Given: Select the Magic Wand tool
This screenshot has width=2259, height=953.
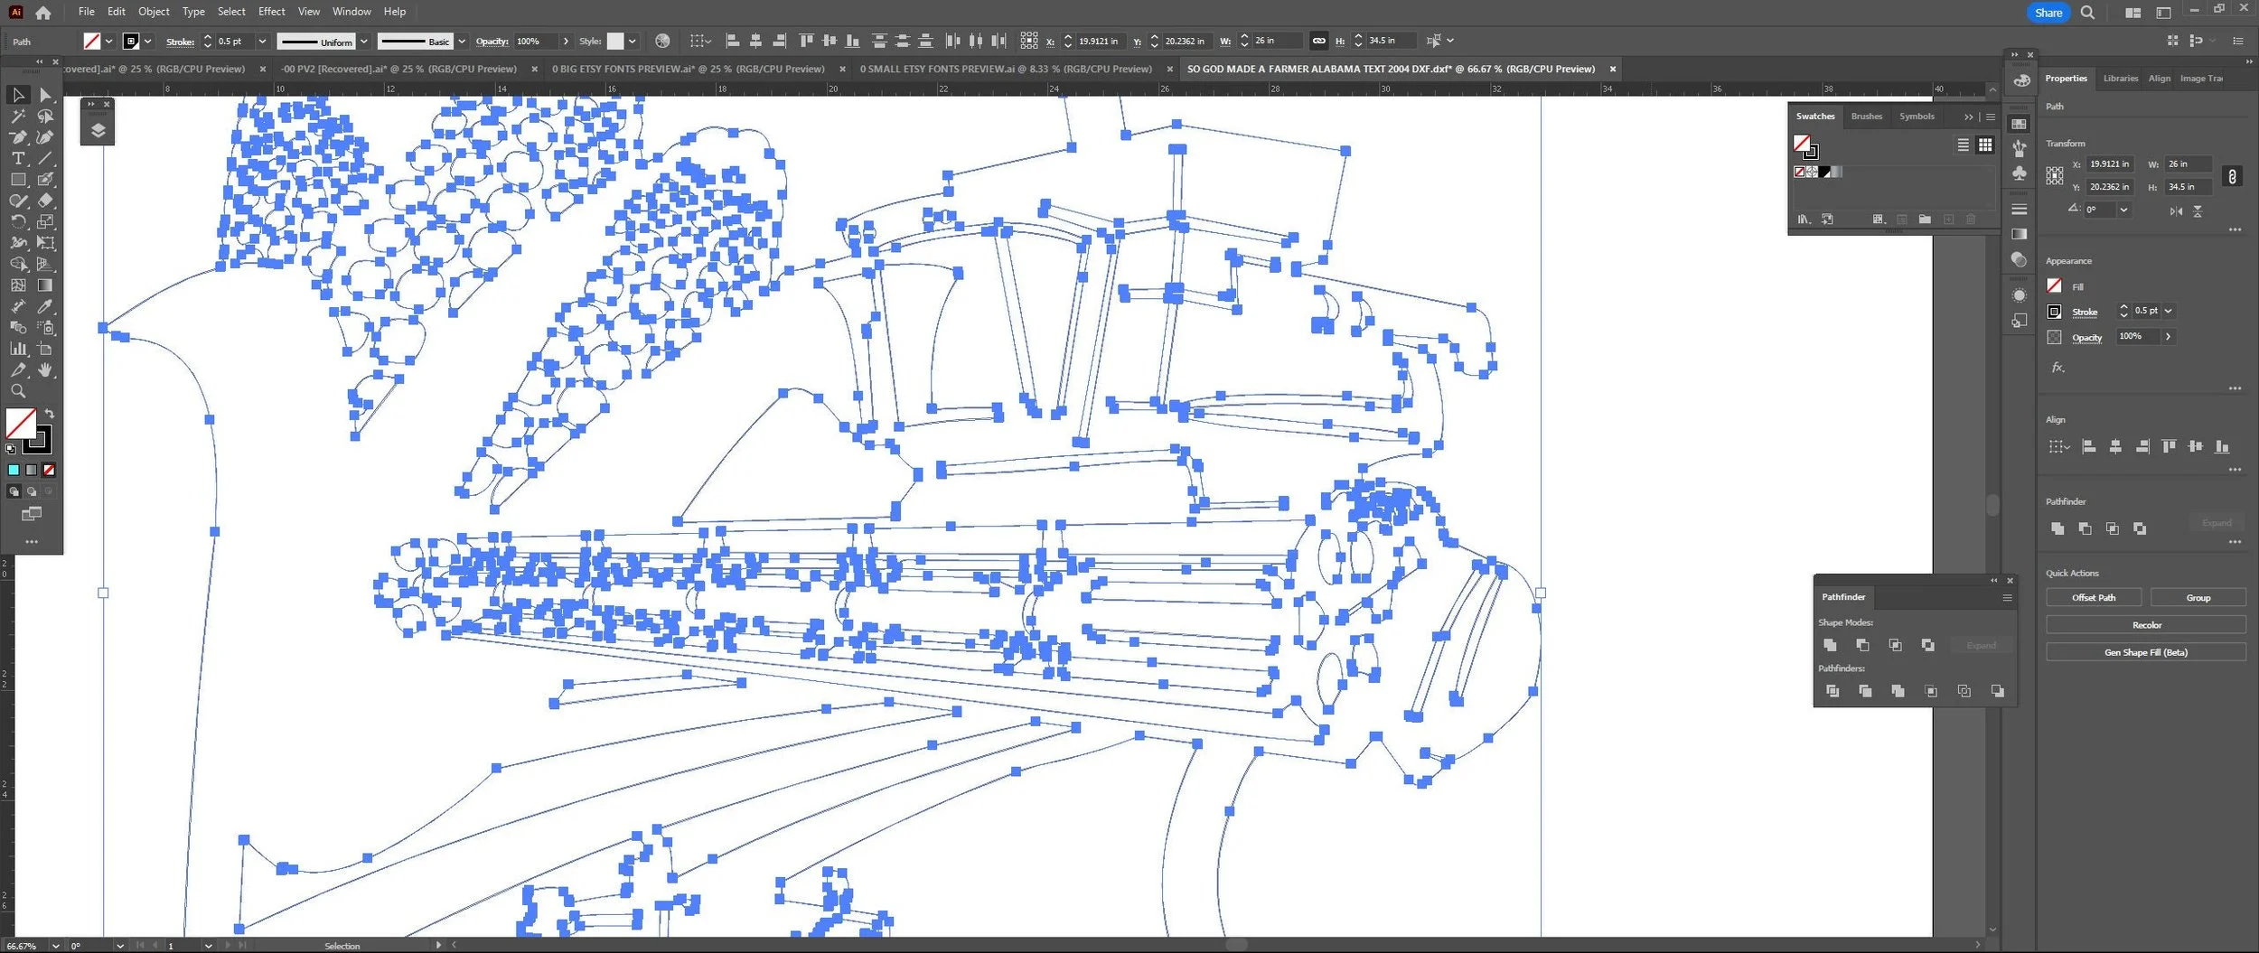Looking at the screenshot, I should click(18, 117).
